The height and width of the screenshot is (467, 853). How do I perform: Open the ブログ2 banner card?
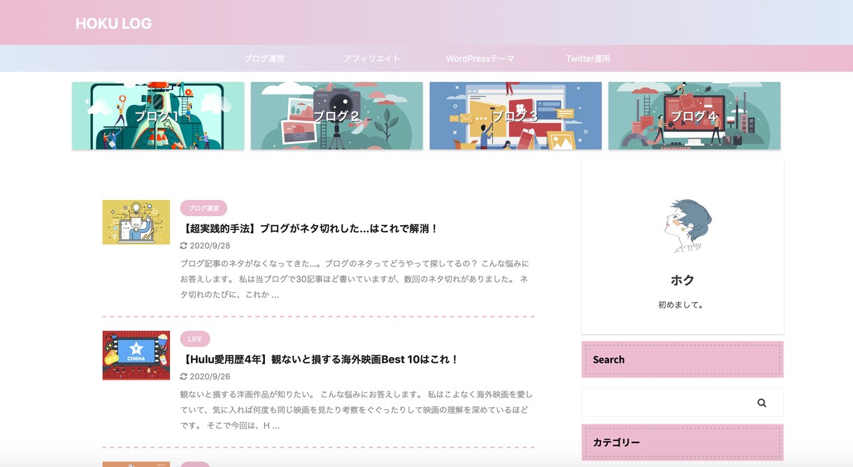click(x=337, y=115)
